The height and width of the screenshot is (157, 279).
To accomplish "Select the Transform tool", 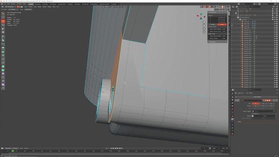I will pos(3,32).
